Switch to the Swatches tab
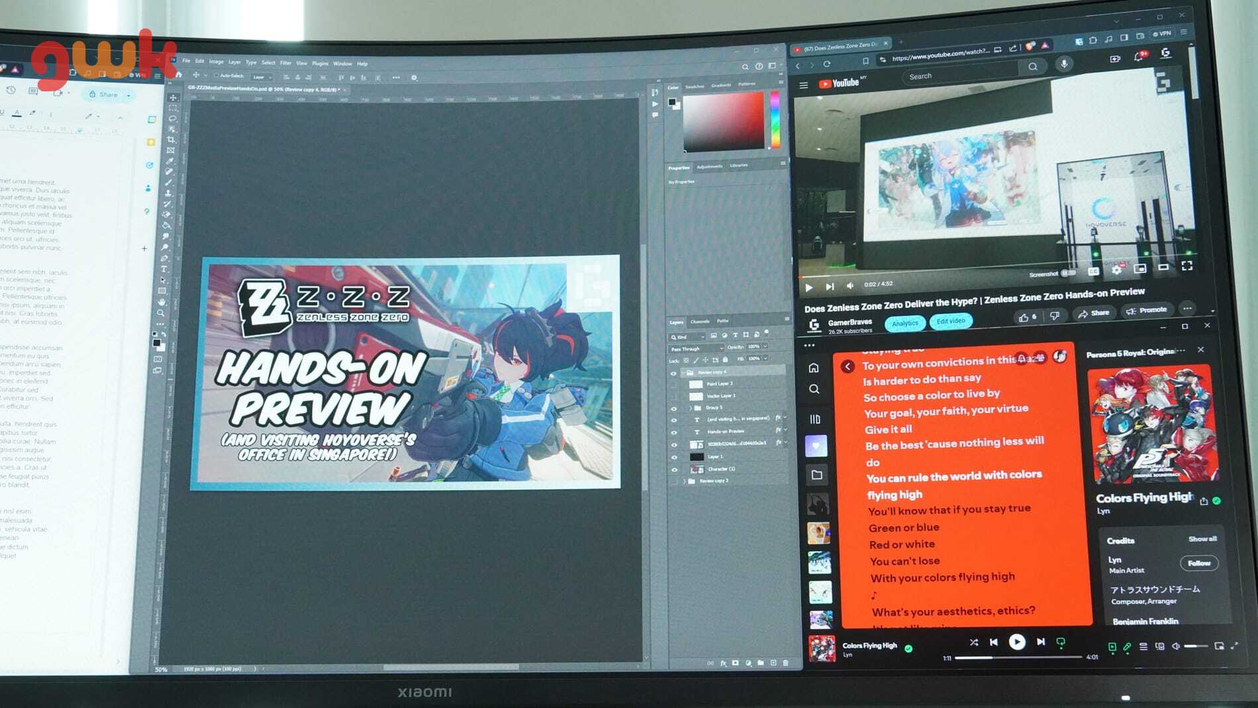1258x708 pixels. (x=695, y=87)
